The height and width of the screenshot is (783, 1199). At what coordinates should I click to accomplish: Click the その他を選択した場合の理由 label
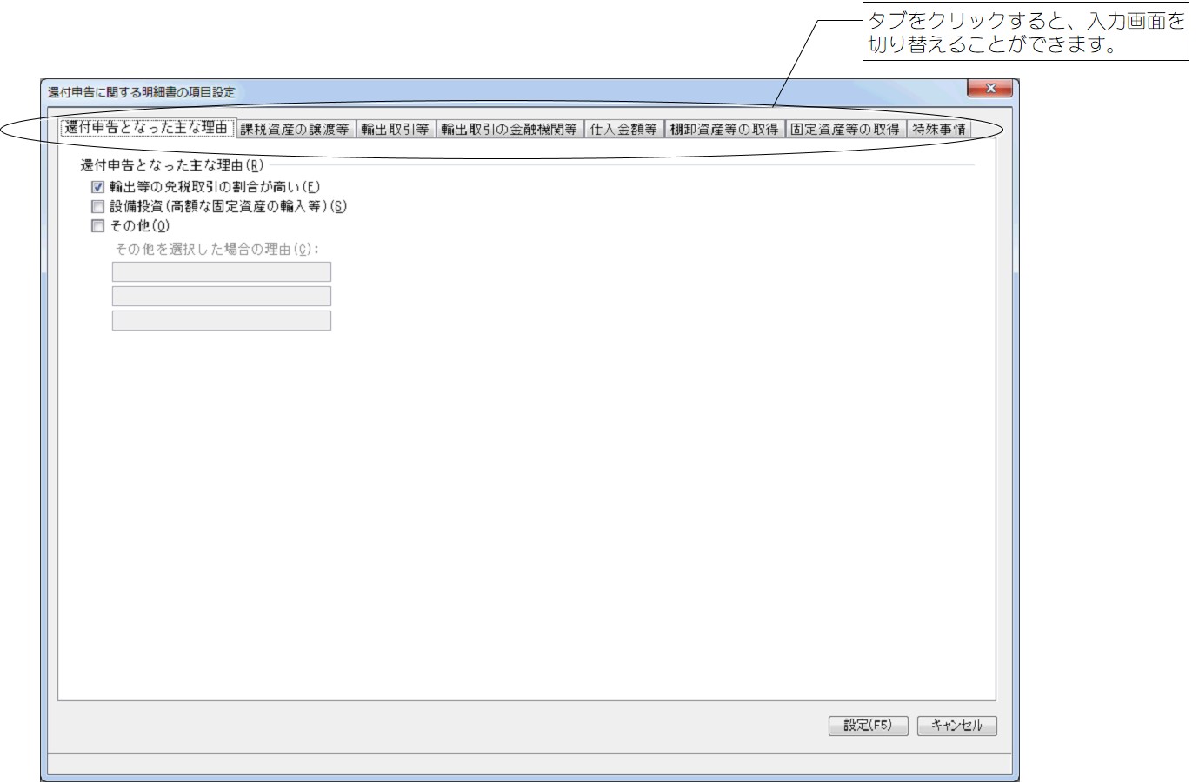pyautogui.click(x=216, y=249)
